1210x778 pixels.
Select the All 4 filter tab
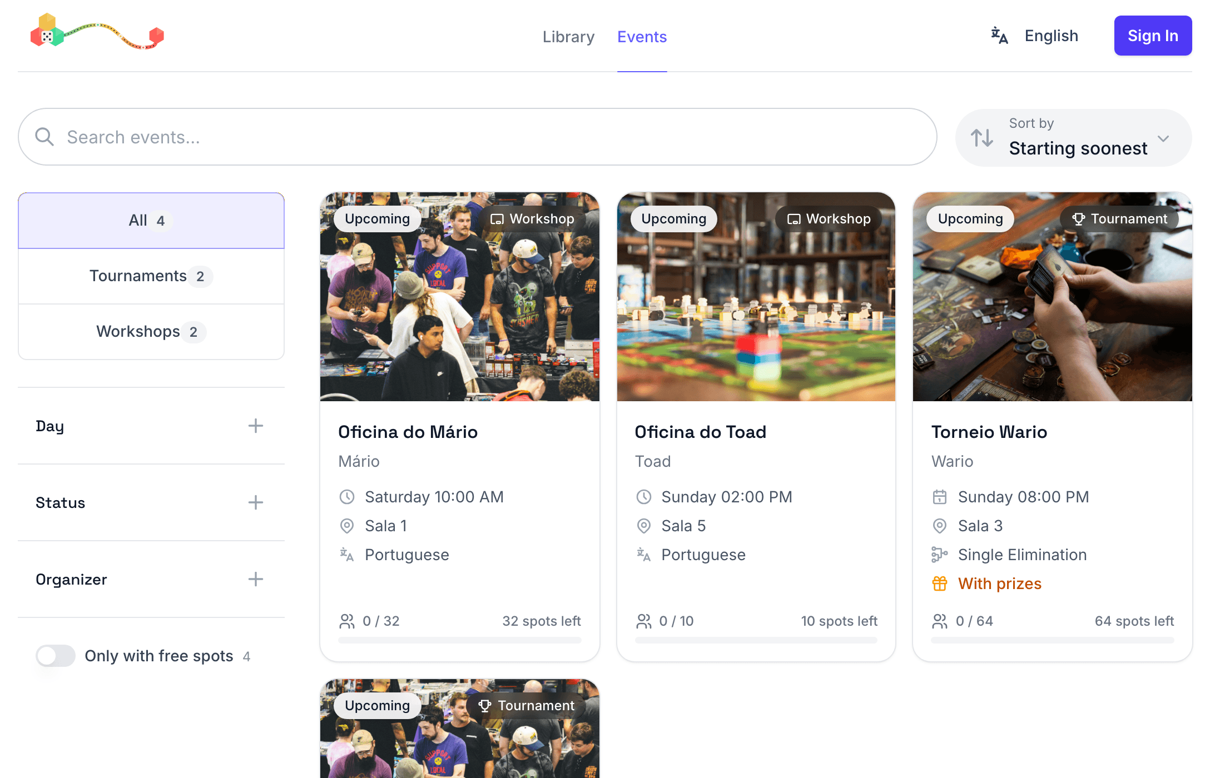click(x=151, y=221)
